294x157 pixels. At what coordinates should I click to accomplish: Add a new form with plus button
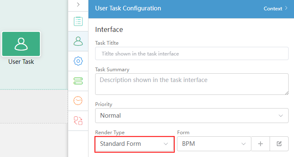(261, 144)
